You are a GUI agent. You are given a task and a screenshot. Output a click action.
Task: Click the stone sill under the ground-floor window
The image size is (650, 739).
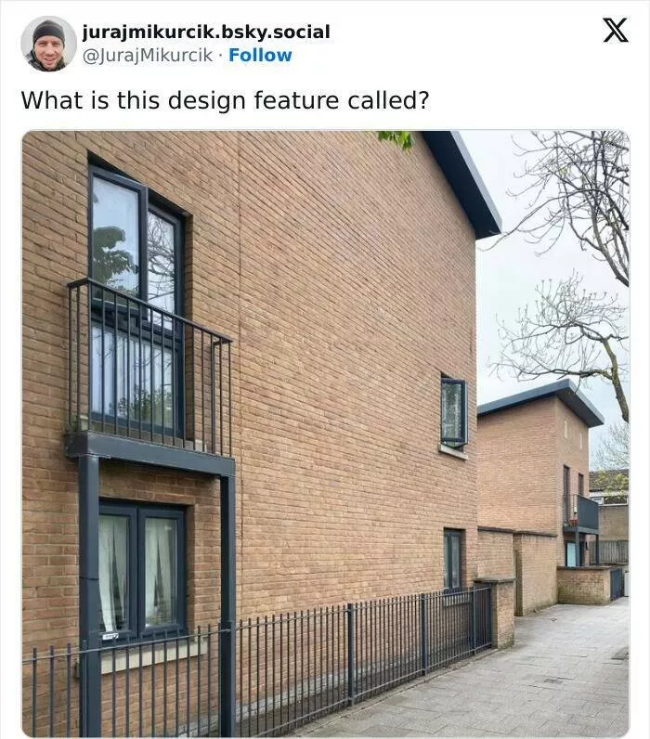coord(153,654)
